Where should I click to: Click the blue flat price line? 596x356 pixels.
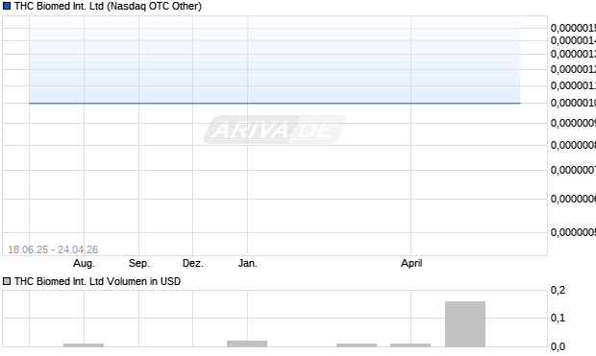(275, 103)
